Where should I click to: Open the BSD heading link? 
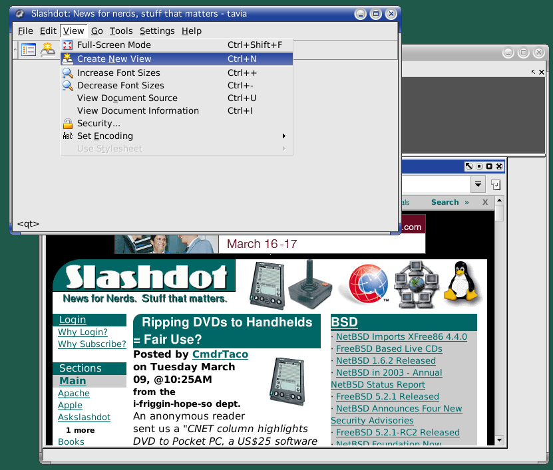click(x=344, y=322)
